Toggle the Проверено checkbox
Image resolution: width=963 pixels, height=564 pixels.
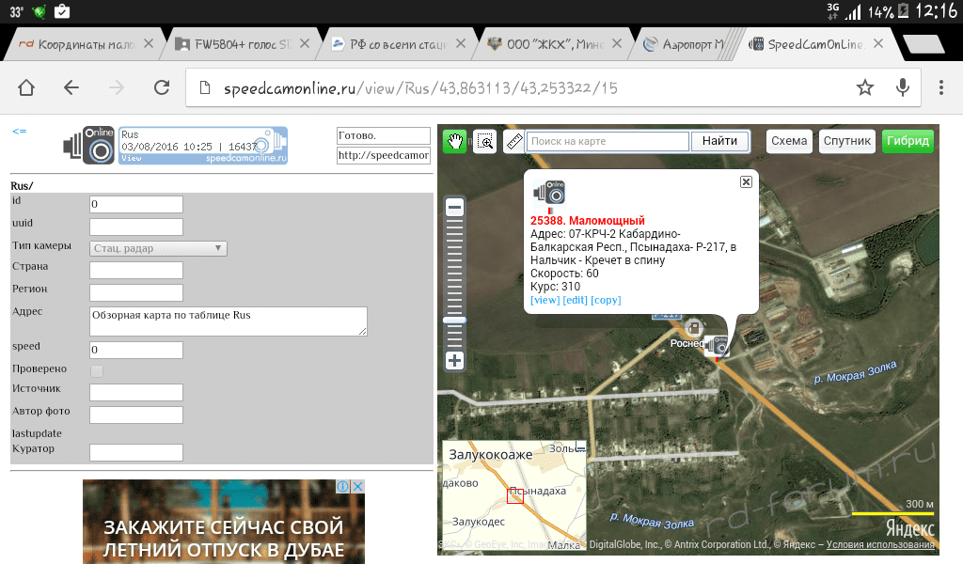[97, 370]
